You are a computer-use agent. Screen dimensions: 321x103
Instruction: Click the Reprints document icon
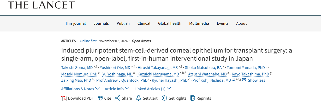(193, 98)
